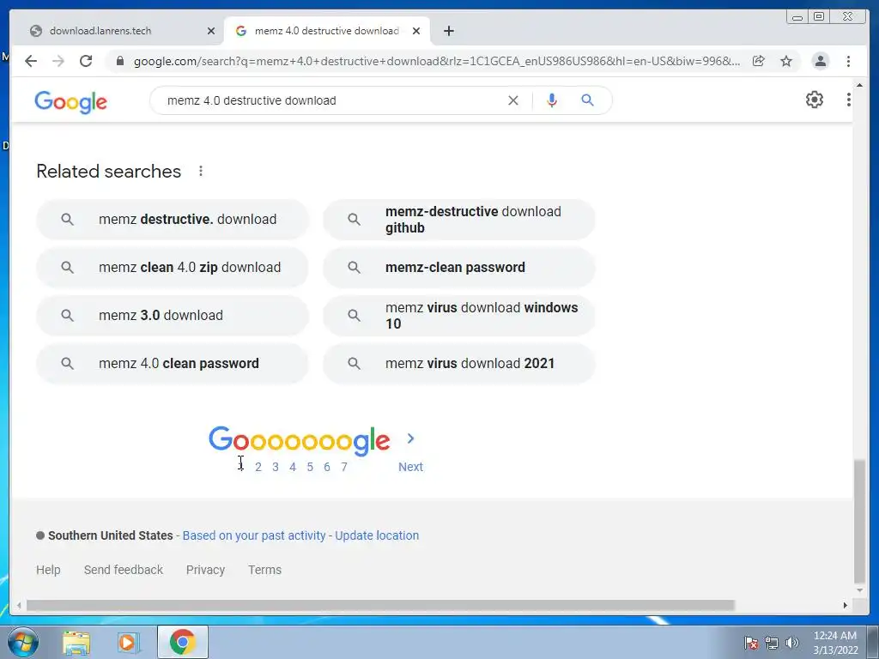Clear the search box with X
The height and width of the screenshot is (659, 879).
tap(513, 100)
